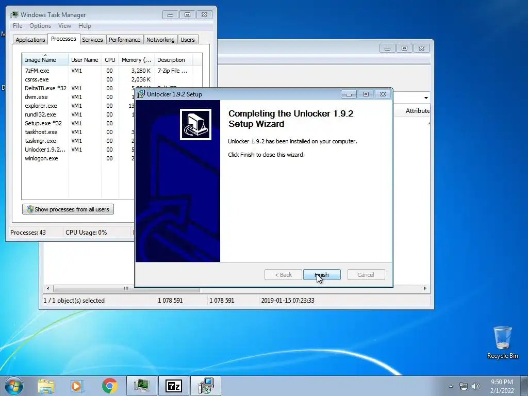
Task: Click the 7-Zip horizontal scrollbar thumb
Action: point(126,288)
